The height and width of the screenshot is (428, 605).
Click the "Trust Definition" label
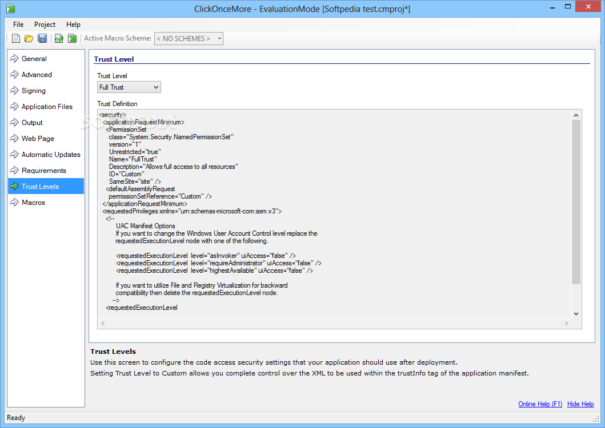(117, 104)
